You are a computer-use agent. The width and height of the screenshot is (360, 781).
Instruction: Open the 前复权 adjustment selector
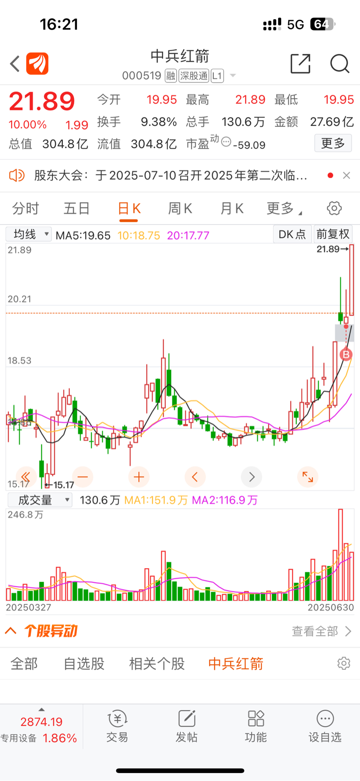click(x=333, y=234)
